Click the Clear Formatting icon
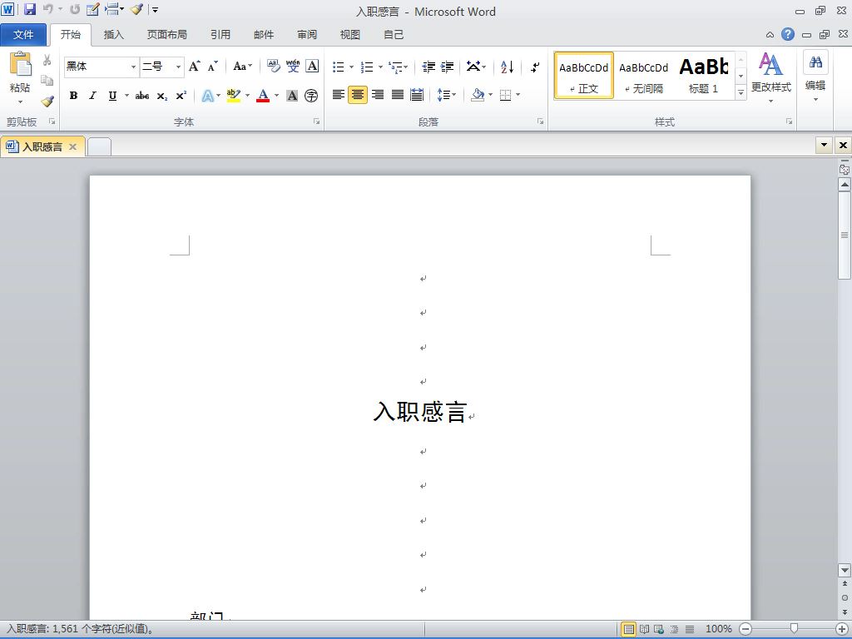This screenshot has width=852, height=639. 273,67
